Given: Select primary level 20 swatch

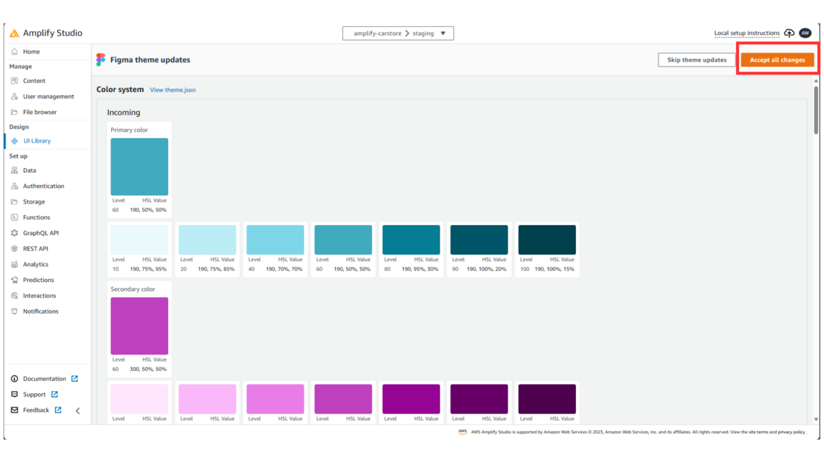Looking at the screenshot, I should [207, 239].
